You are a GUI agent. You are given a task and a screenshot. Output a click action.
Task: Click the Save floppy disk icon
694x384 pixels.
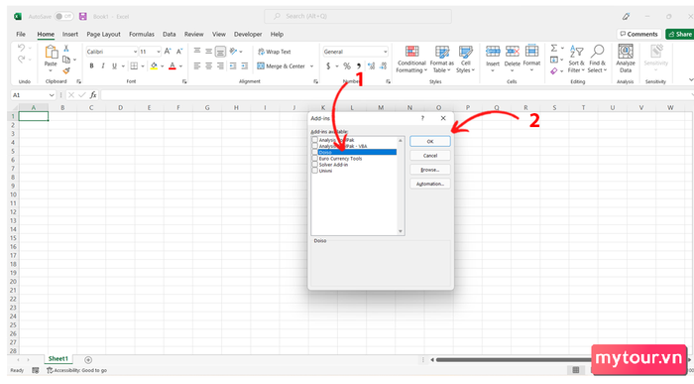[82, 17]
